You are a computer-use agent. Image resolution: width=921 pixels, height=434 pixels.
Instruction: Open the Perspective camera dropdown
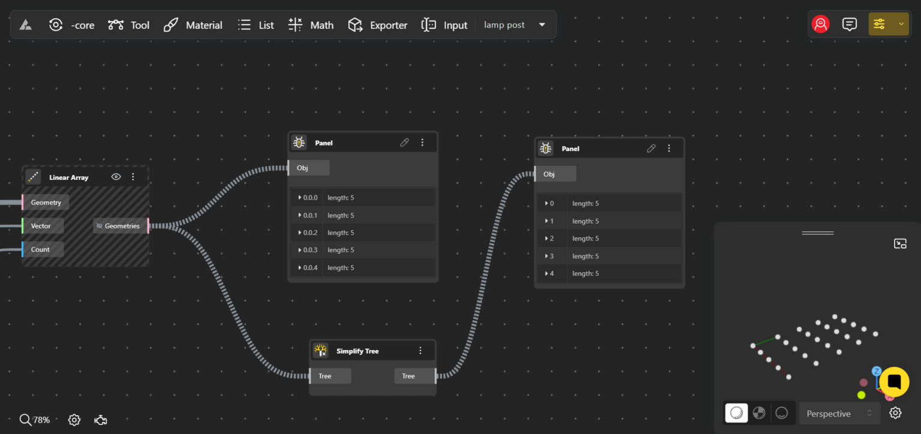point(839,413)
